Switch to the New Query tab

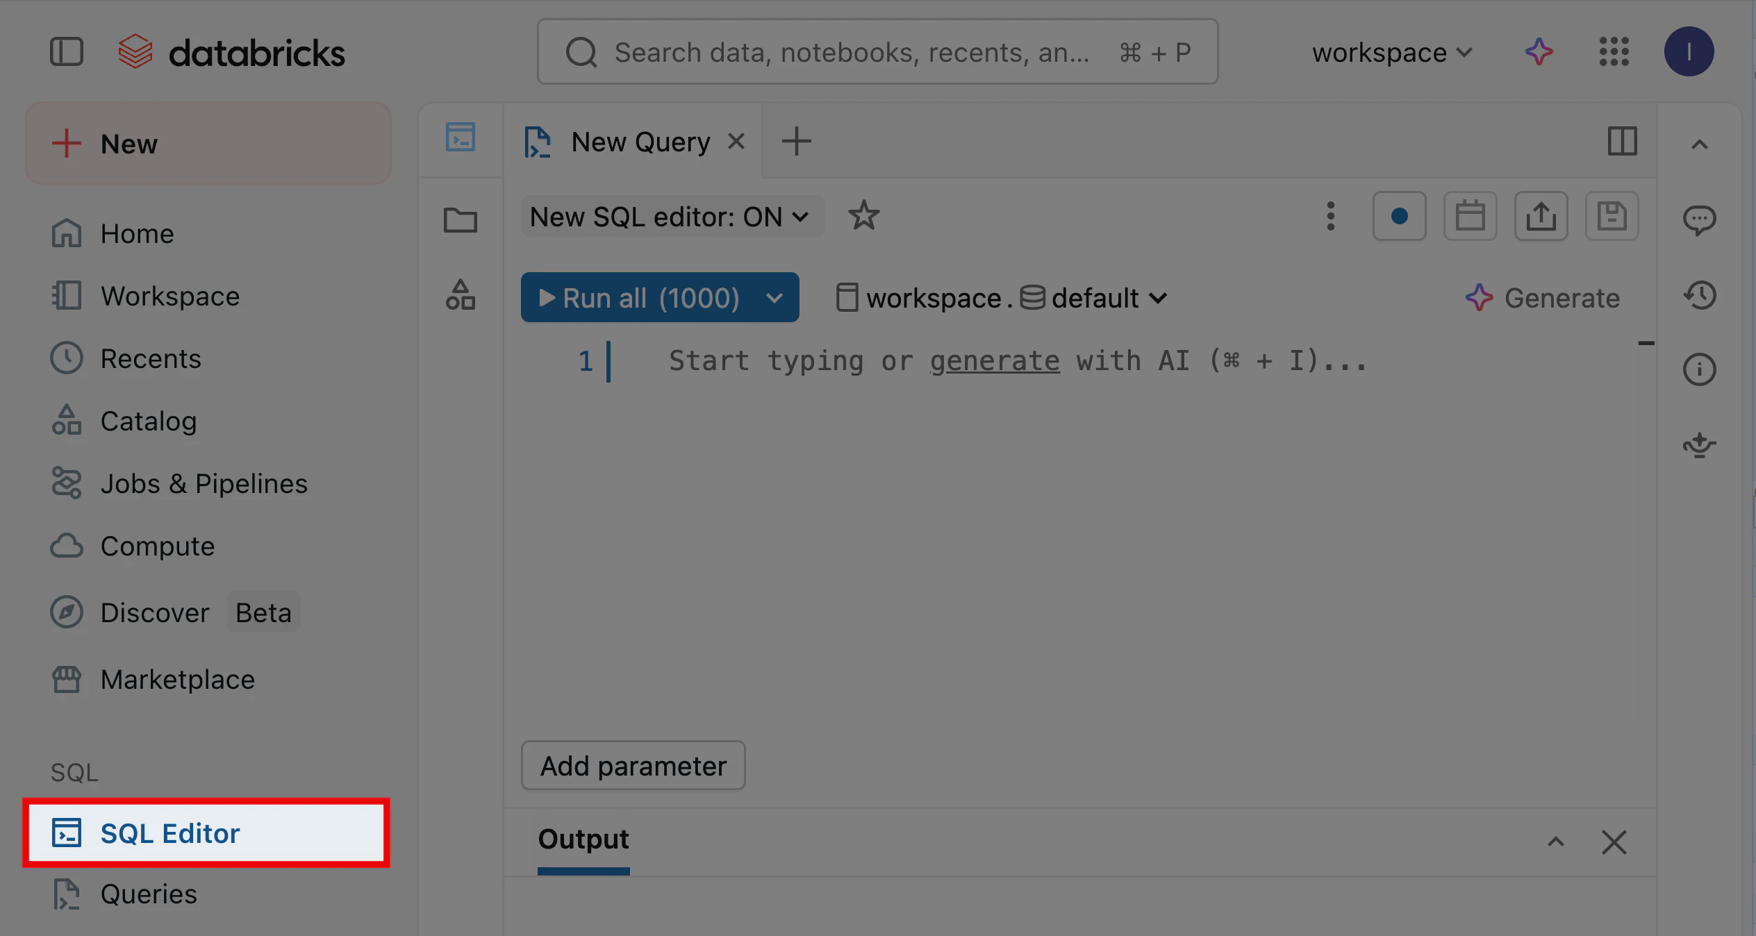[x=640, y=142]
